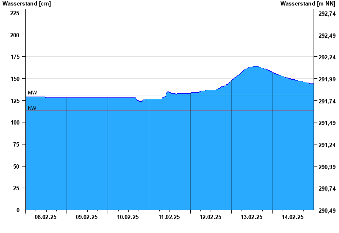The height and width of the screenshot is (233, 339).
Task: Click the 290,49 value on right axis
Action: [x=327, y=211]
